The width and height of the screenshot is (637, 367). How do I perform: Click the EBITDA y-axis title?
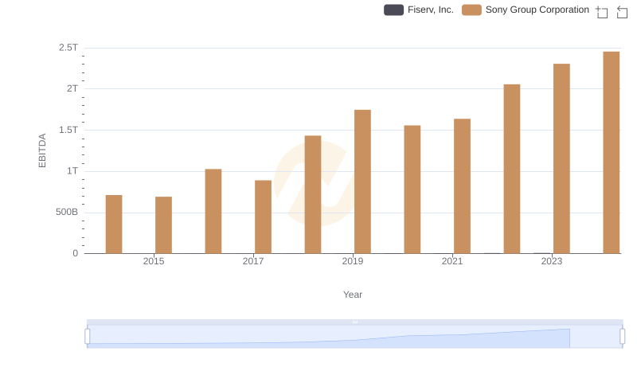pos(43,150)
